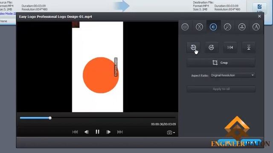Screen dimensions: 273x153
Task: Step forward one frame
Action: 108,132
